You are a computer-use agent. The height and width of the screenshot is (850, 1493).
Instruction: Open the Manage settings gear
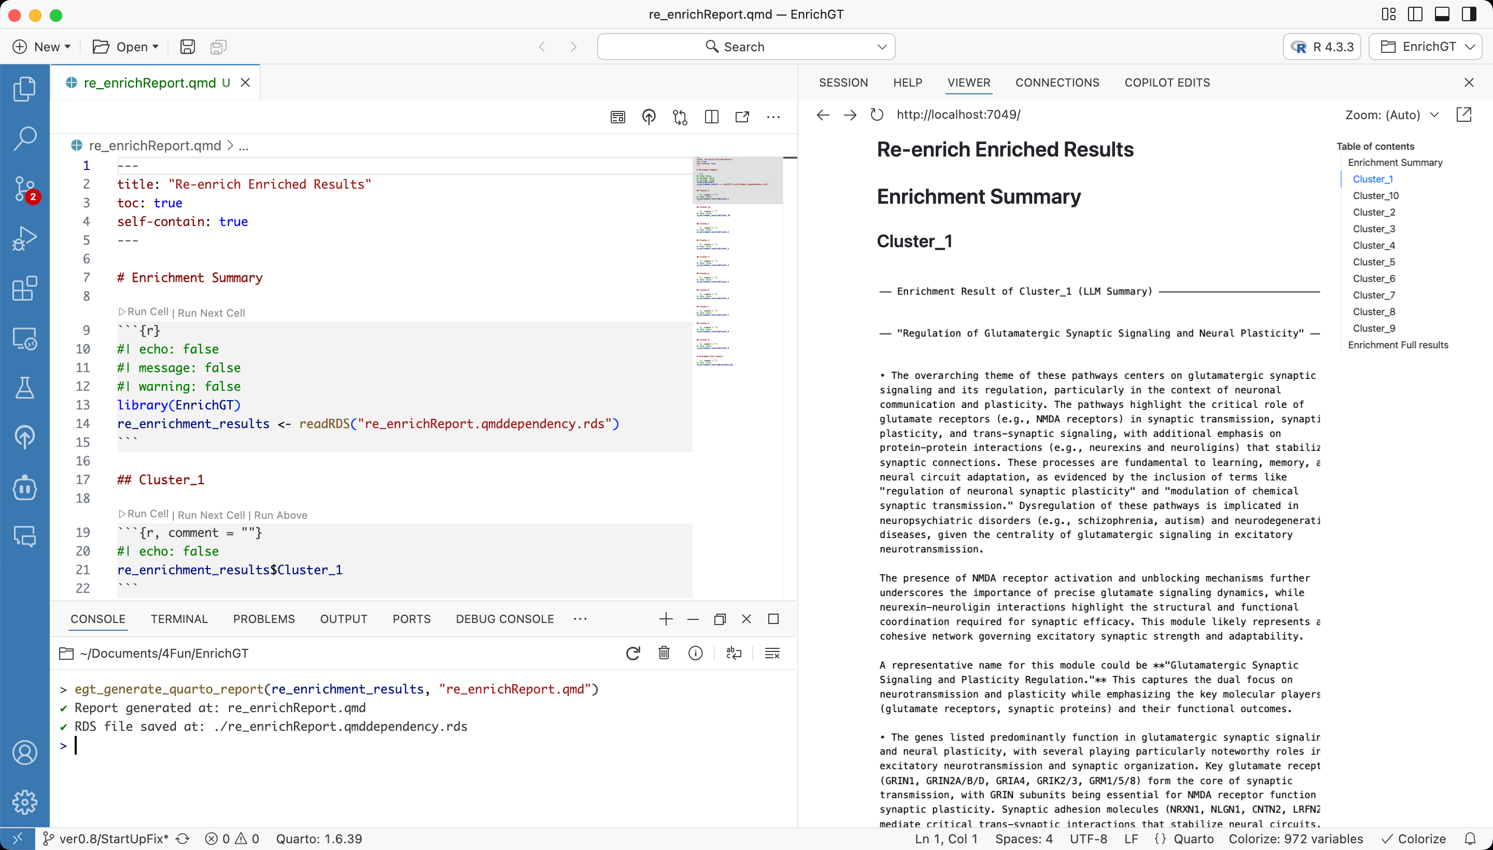pyautogui.click(x=24, y=802)
